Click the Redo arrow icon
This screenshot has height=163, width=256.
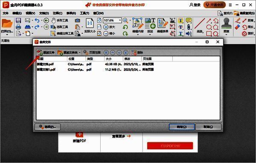click(37, 27)
